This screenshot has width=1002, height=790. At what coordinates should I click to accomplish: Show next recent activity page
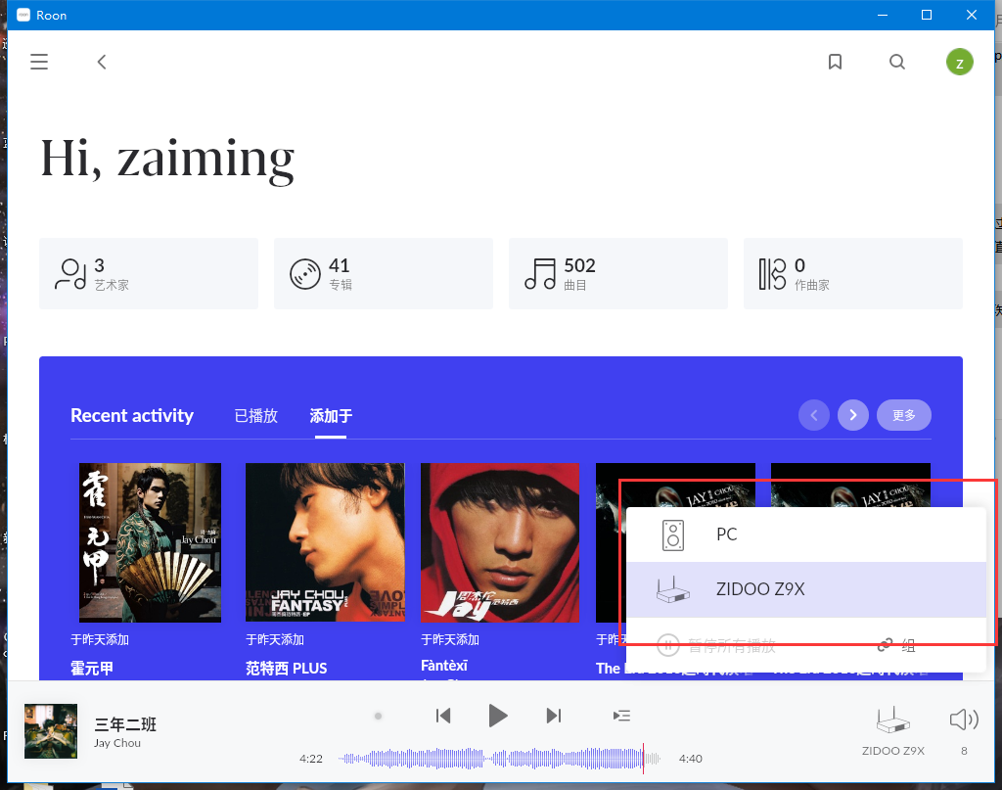[852, 415]
